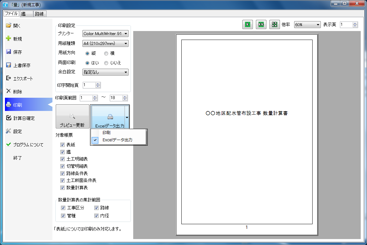The width and height of the screenshot is (367, 245).
Task: Minimize the 「量」 window
Action: tap(336, 4)
